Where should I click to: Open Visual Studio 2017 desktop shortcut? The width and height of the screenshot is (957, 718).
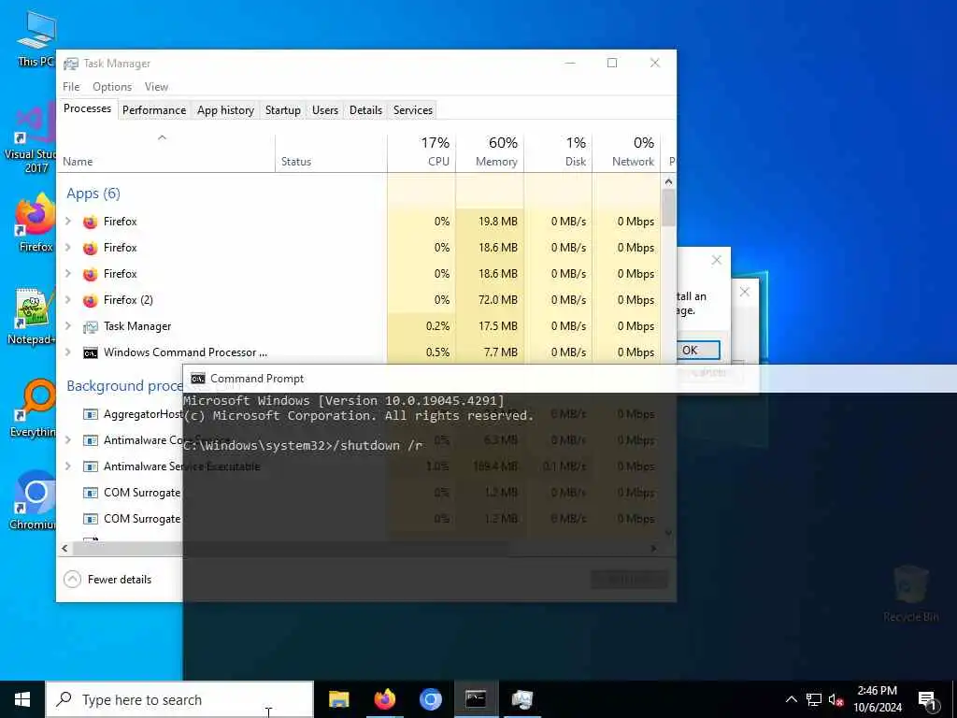click(x=32, y=139)
